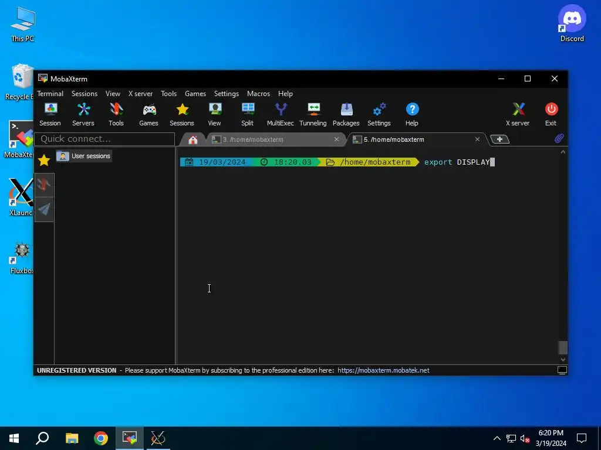This screenshot has width=601, height=450.
Task: Go to the Home tab icon
Action: 193,139
